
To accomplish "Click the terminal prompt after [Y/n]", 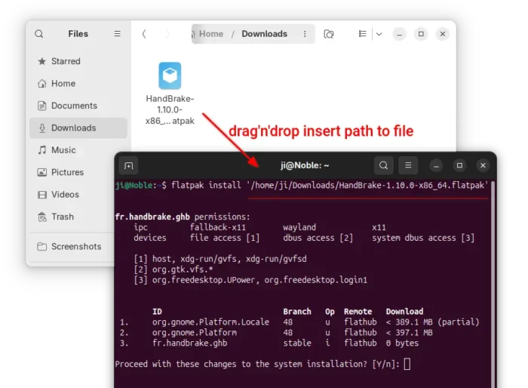I will (x=407, y=365).
